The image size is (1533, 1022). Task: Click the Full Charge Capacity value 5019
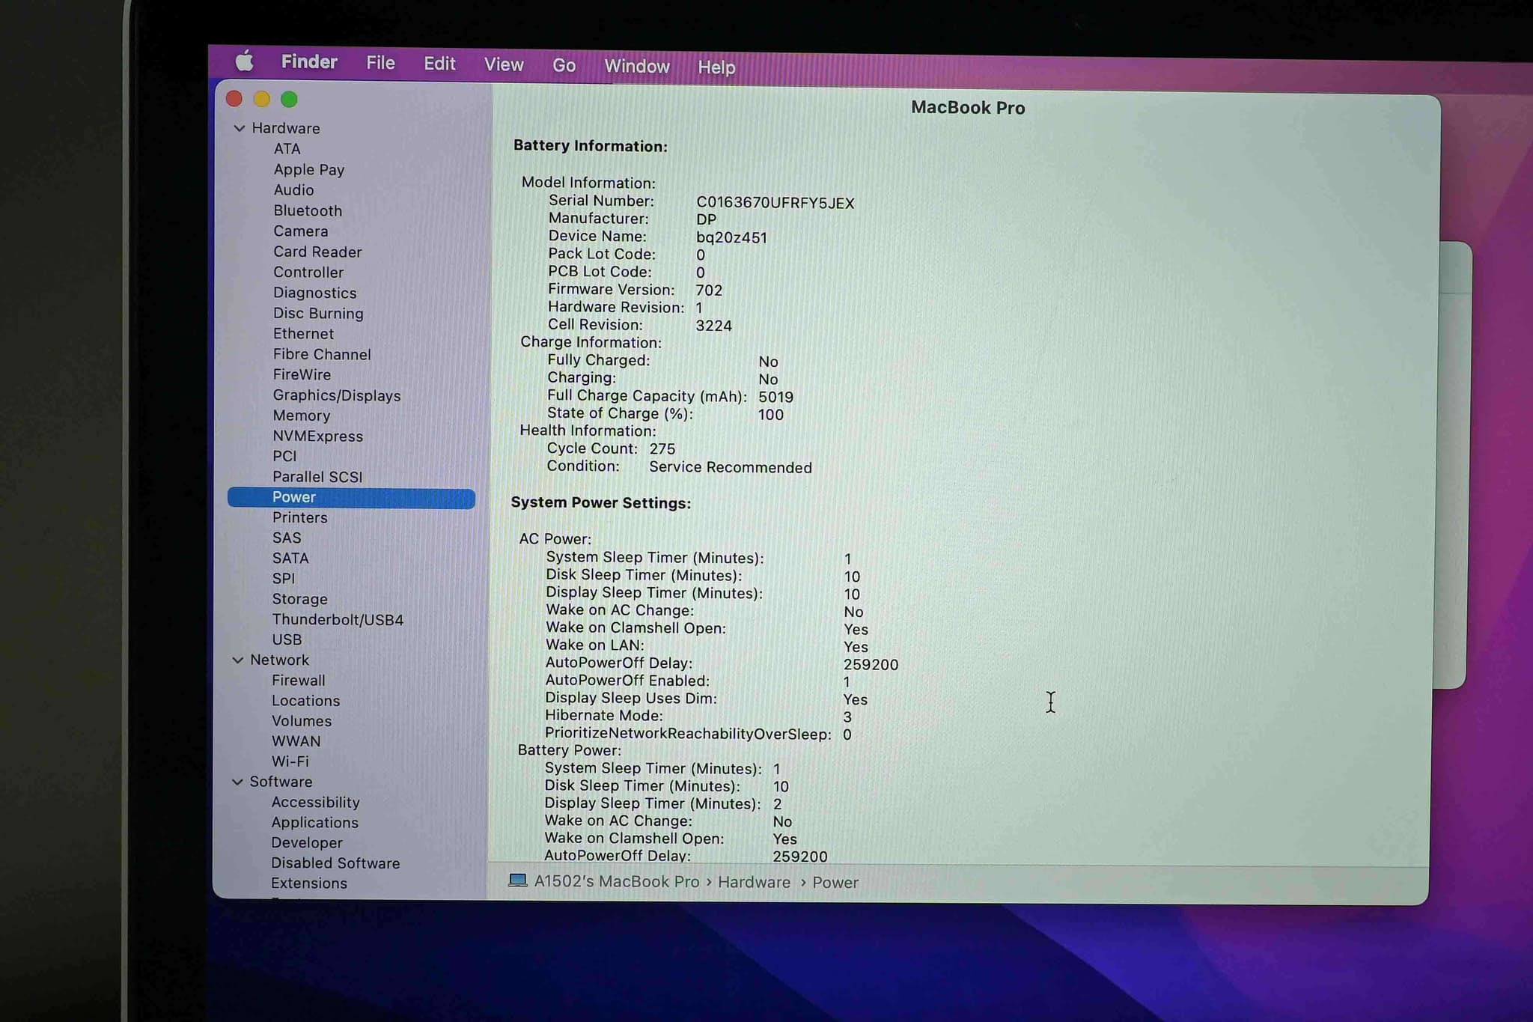point(775,398)
